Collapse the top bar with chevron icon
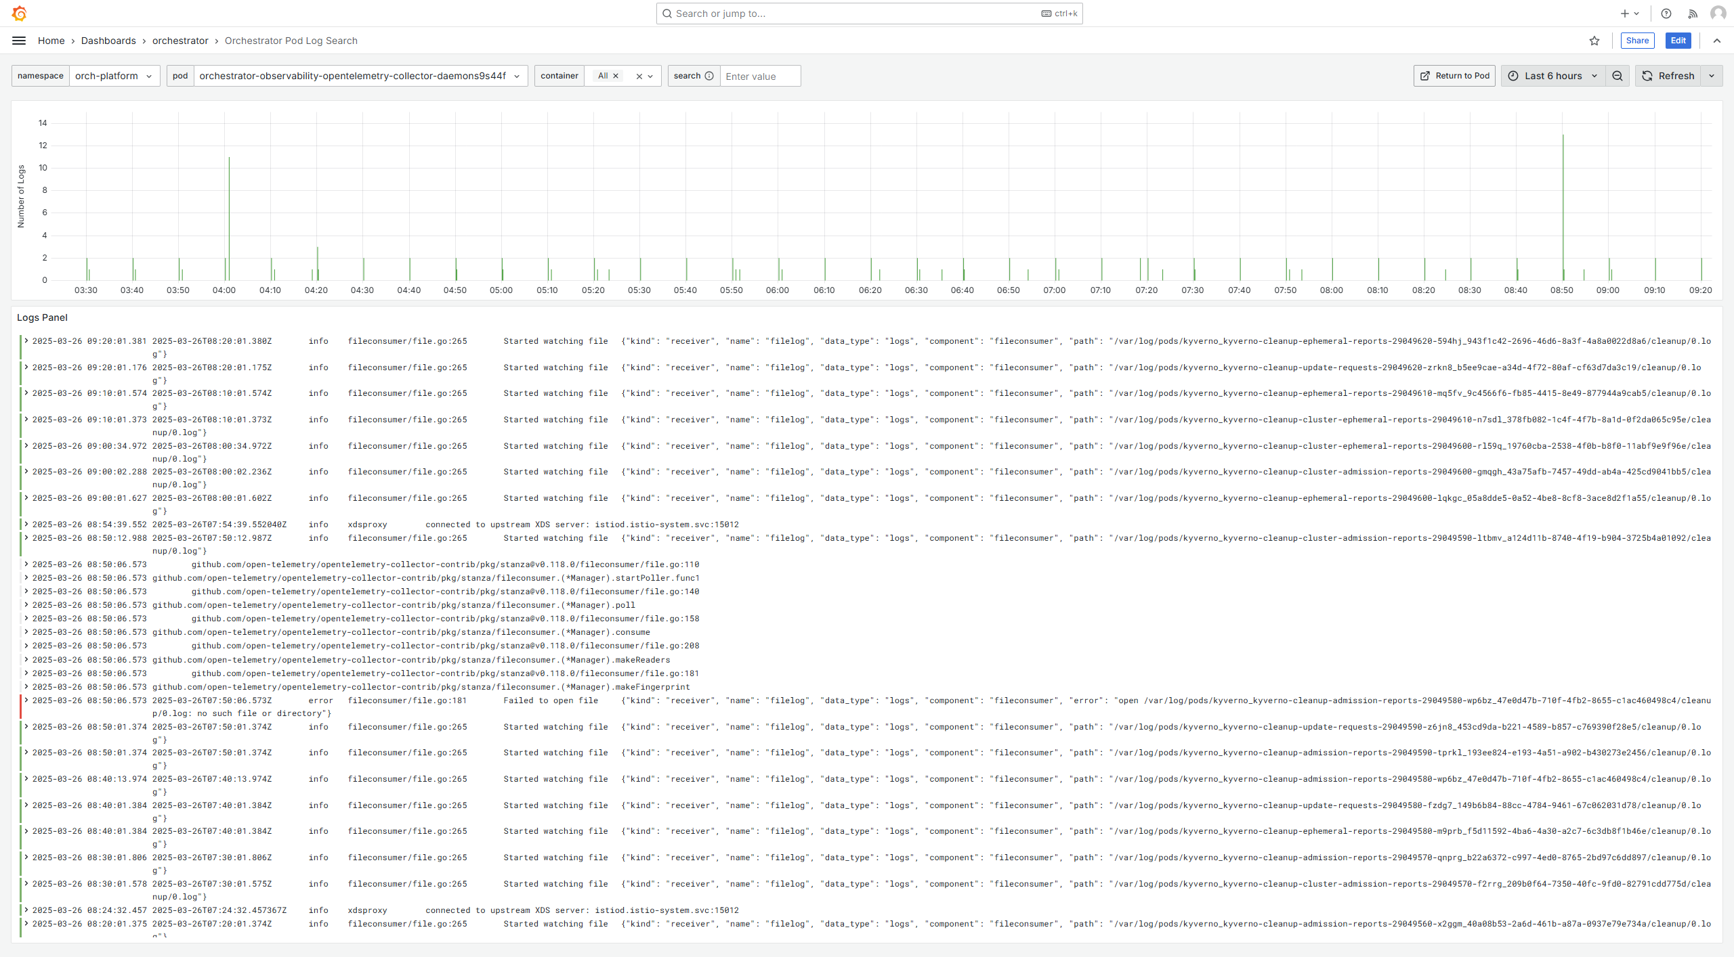This screenshot has width=1734, height=957. point(1717,41)
